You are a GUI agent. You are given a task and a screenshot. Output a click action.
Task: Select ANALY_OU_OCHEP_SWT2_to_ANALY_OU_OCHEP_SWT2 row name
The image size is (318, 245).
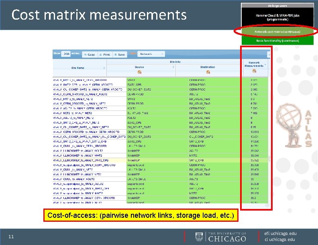point(89,137)
